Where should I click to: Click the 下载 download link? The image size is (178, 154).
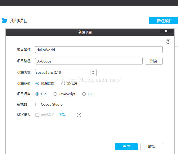click(x=62, y=115)
